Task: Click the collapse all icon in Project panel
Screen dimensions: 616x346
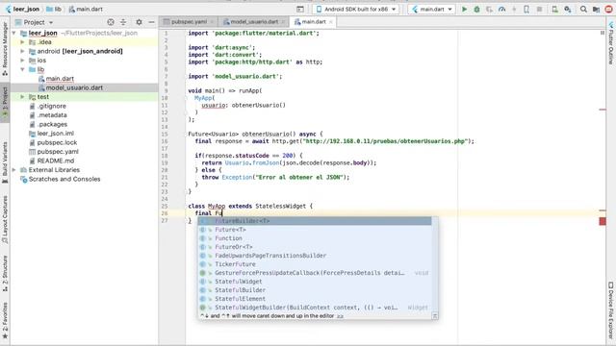Action: tap(123, 22)
